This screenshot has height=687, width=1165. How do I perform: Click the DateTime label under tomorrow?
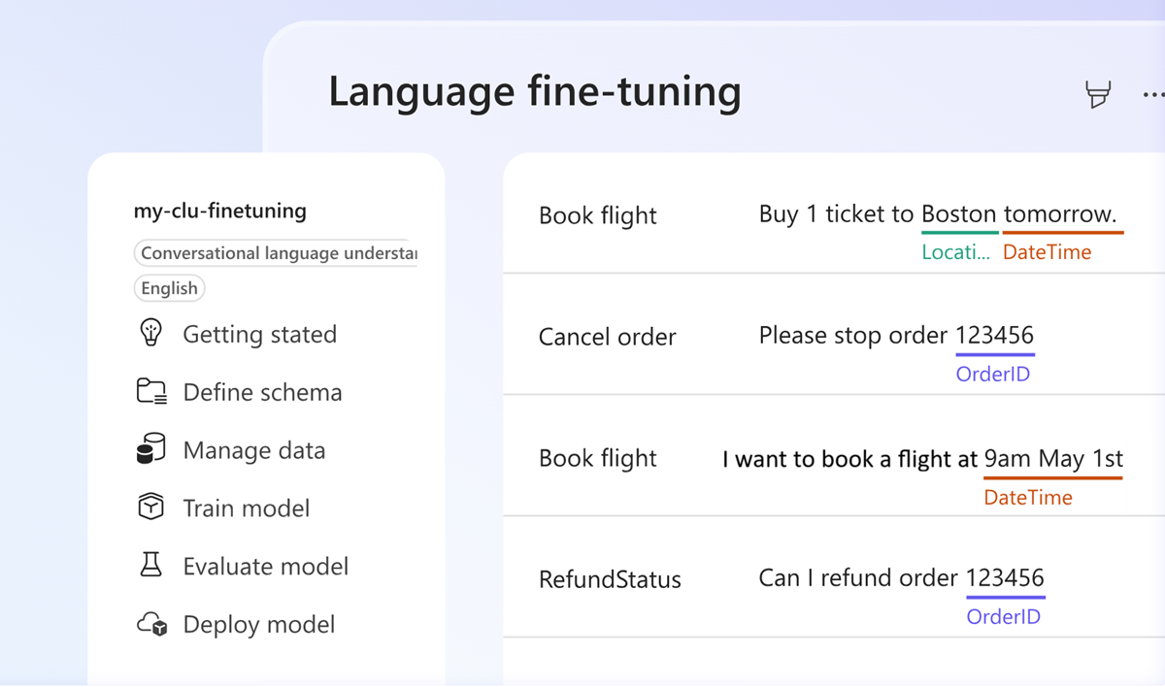click(x=1047, y=252)
